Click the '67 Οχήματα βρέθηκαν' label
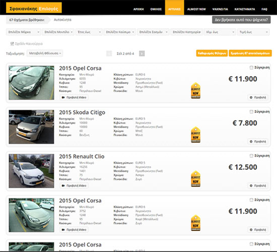 coord(27,20)
